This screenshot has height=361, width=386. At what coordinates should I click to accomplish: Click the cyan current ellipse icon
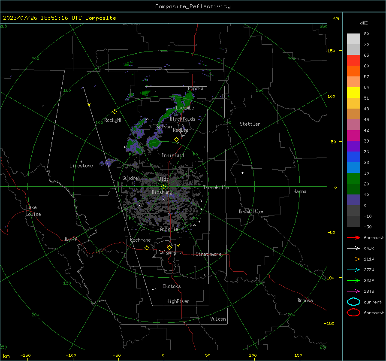(x=353, y=302)
